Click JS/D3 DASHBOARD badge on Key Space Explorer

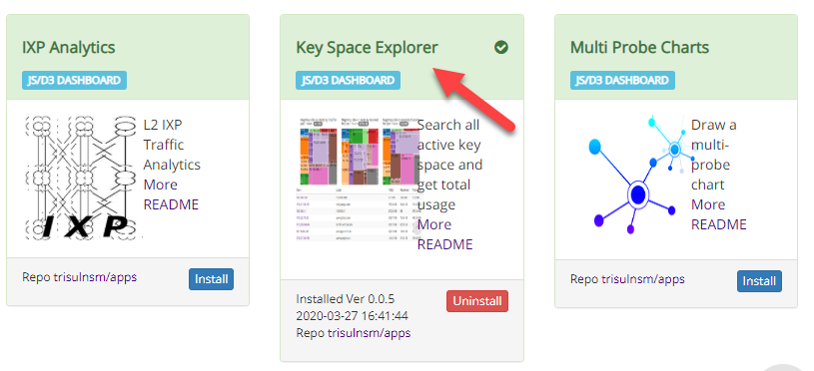(348, 81)
